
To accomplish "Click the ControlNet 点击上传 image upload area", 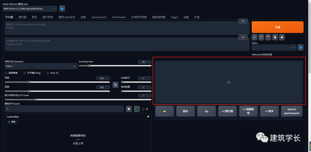I will click(78, 139).
